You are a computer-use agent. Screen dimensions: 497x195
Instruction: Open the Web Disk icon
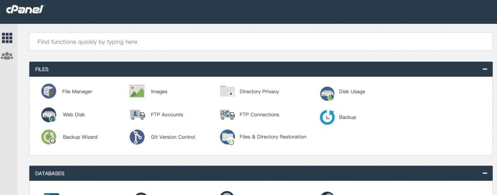[49, 115]
